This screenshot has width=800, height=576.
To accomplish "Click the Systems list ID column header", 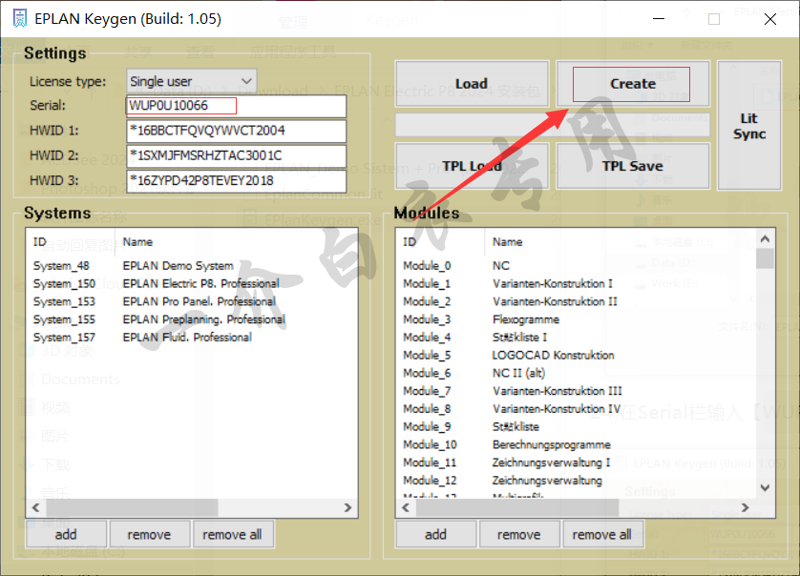I will coord(71,242).
